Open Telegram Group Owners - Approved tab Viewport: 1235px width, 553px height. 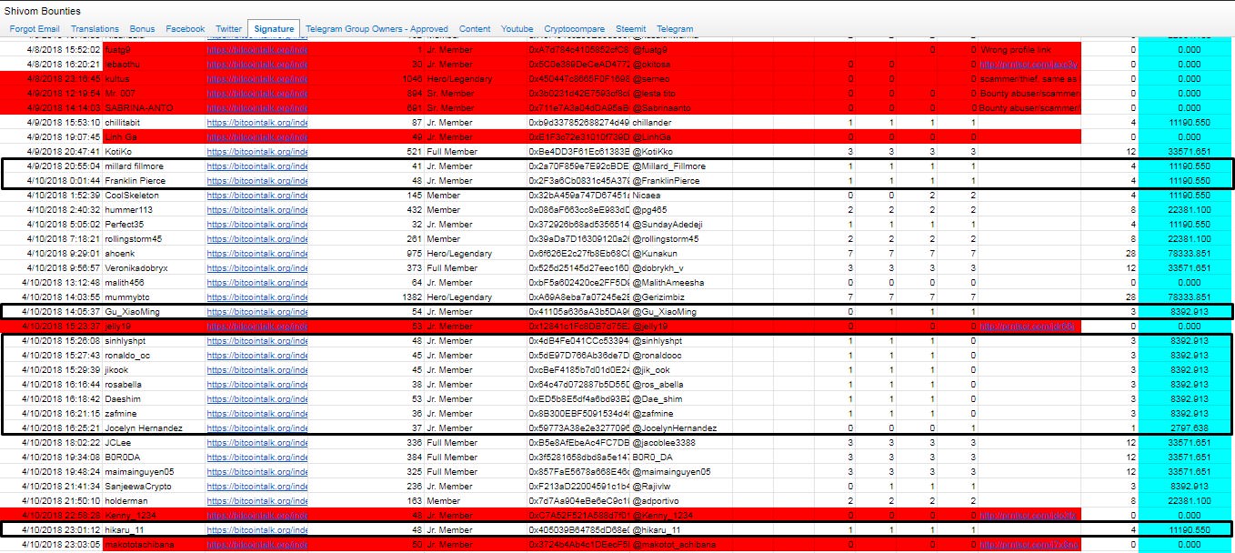[377, 29]
